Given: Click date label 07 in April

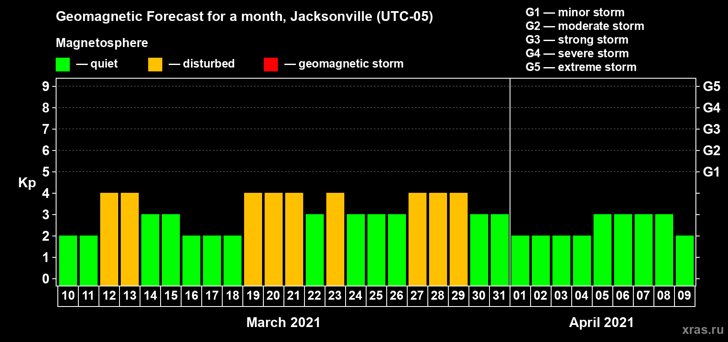Looking at the screenshot, I should [643, 296].
